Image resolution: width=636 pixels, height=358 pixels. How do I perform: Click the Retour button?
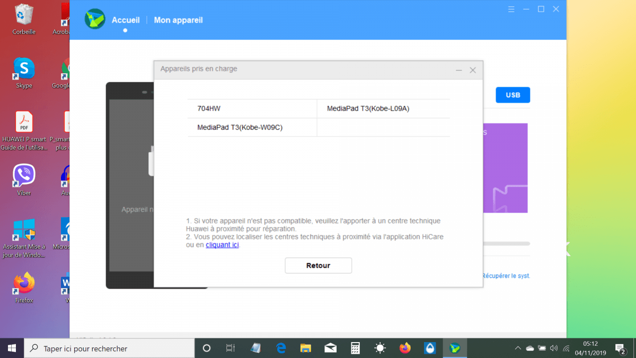click(318, 265)
